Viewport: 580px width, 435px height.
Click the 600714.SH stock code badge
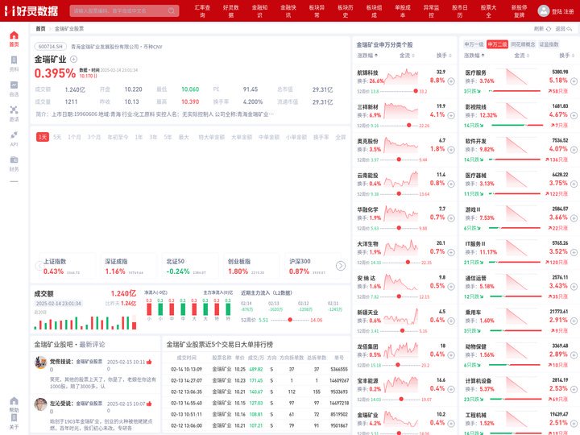[51, 47]
